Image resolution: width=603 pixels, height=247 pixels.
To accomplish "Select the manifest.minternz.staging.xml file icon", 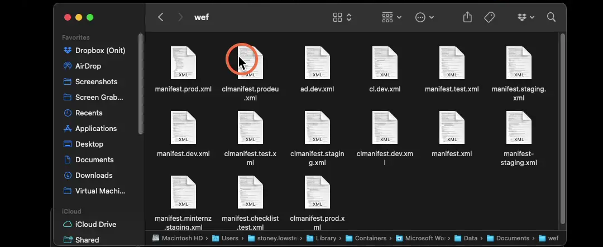I will [183, 192].
